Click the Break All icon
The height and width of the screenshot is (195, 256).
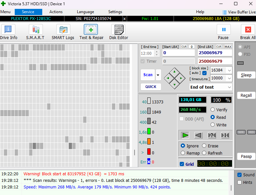tap(247, 32)
